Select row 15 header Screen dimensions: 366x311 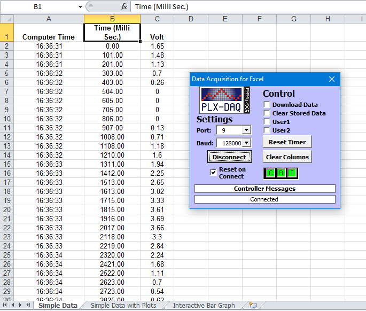coord(7,164)
